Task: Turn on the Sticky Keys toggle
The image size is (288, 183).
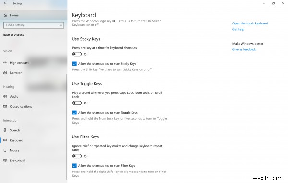Action: click(77, 54)
